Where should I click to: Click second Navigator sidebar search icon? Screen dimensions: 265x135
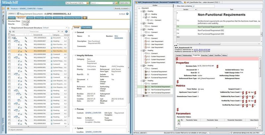click(x=3, y=12)
